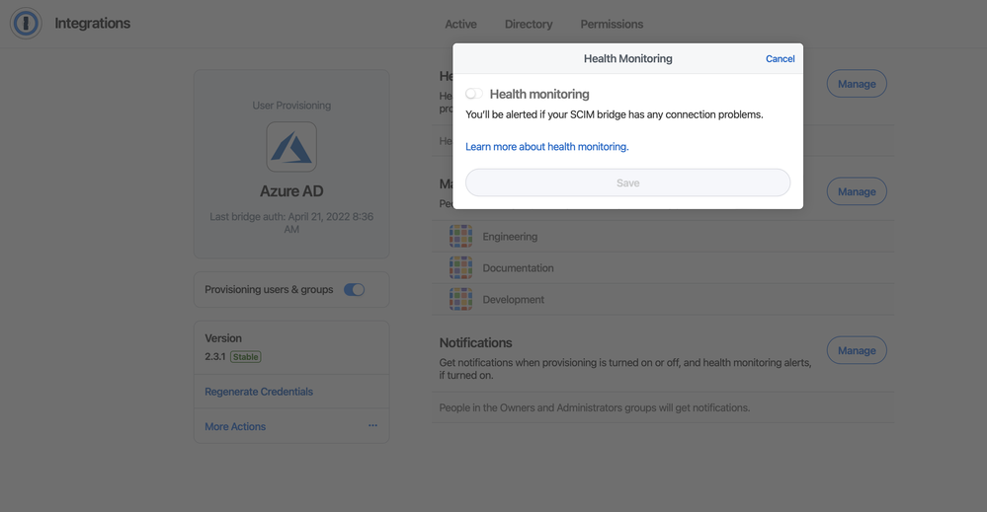This screenshot has width=987, height=512.
Task: Enable the Health monitoring toggle
Action: coord(474,94)
